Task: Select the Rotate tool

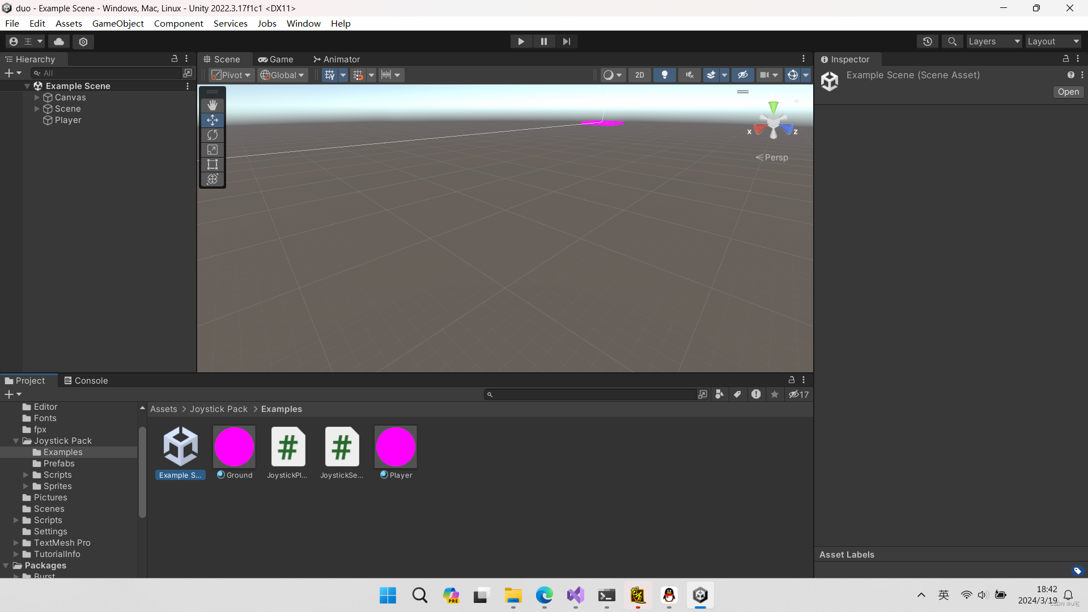Action: tap(212, 135)
